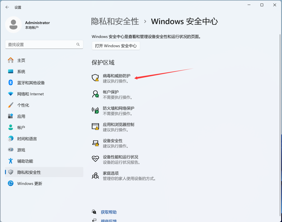Click the 应用和浏览器控制 window icon
Image resolution: width=282 pixels, height=222 pixels.
[95, 126]
